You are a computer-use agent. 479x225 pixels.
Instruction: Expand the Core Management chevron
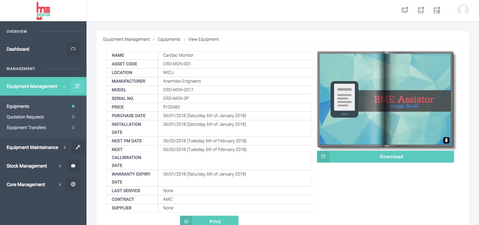[x=60, y=185]
